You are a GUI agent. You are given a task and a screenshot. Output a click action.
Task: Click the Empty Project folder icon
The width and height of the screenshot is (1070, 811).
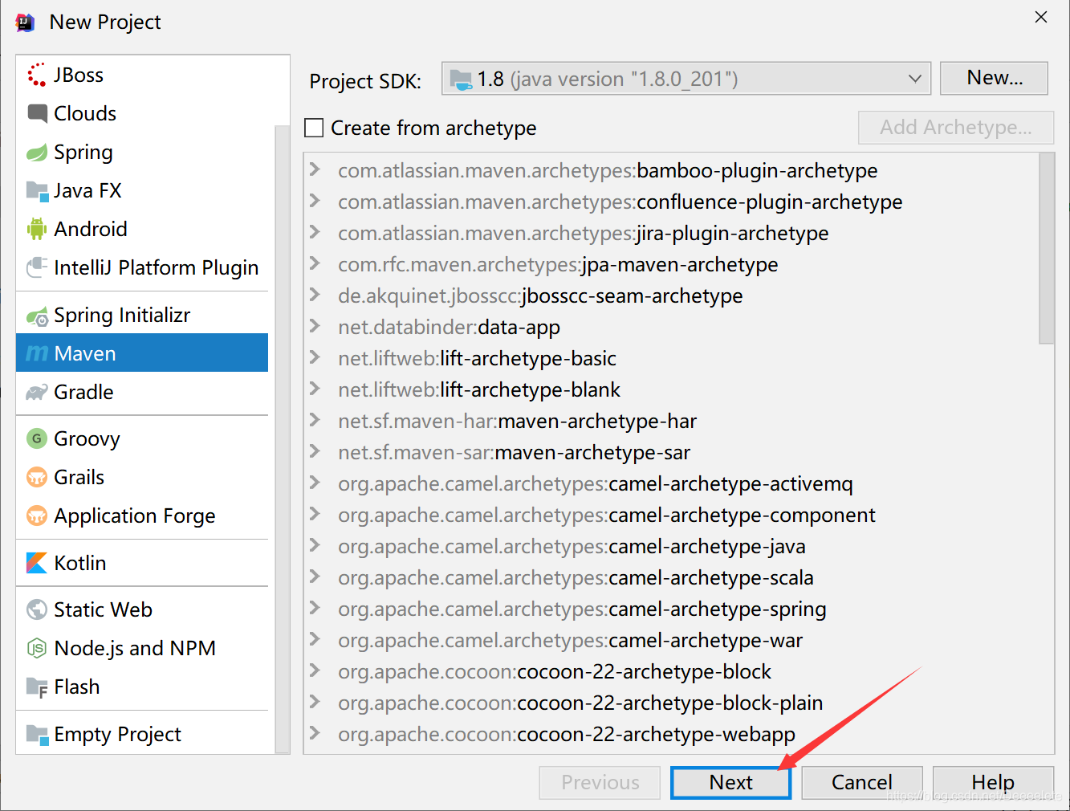click(x=37, y=734)
